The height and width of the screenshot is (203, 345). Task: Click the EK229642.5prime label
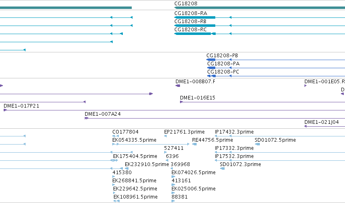pos(135,189)
